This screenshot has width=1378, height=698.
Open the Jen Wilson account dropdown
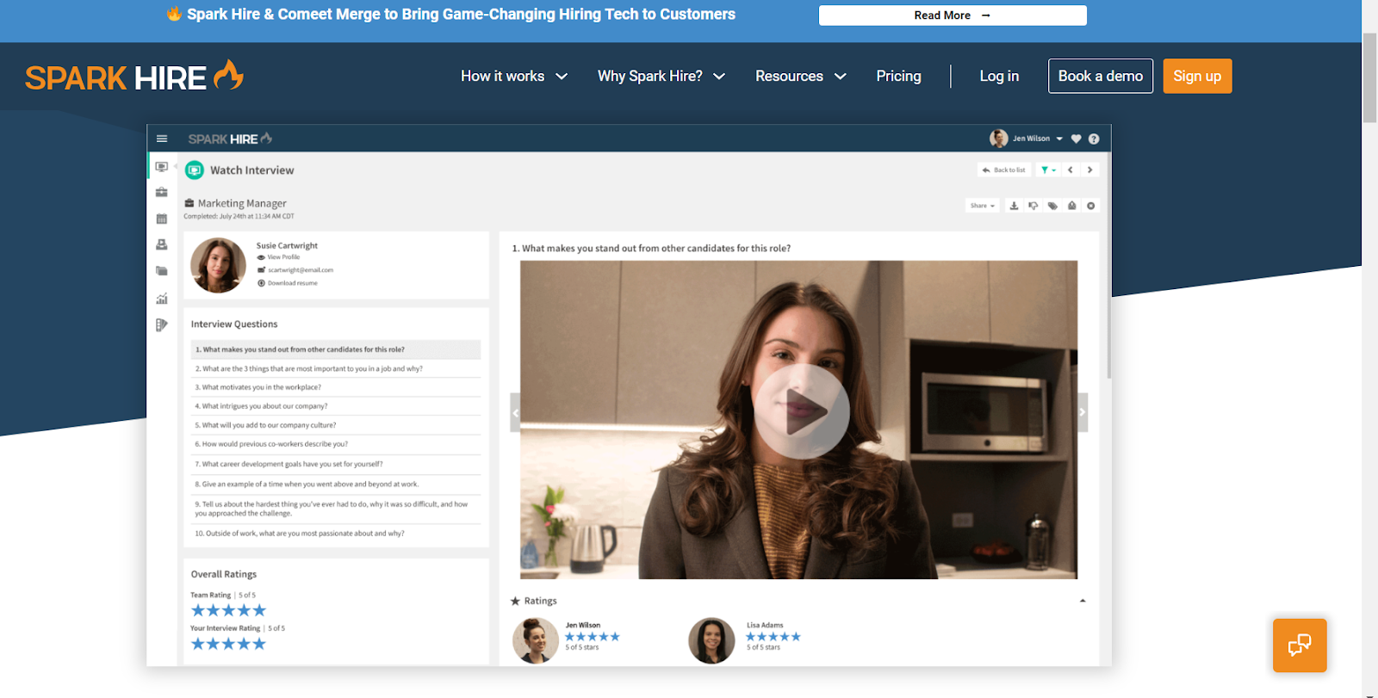pos(1037,139)
